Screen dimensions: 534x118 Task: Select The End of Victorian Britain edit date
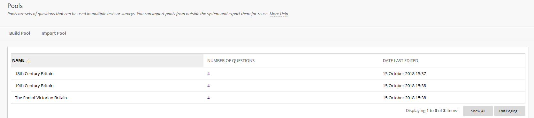404,98
